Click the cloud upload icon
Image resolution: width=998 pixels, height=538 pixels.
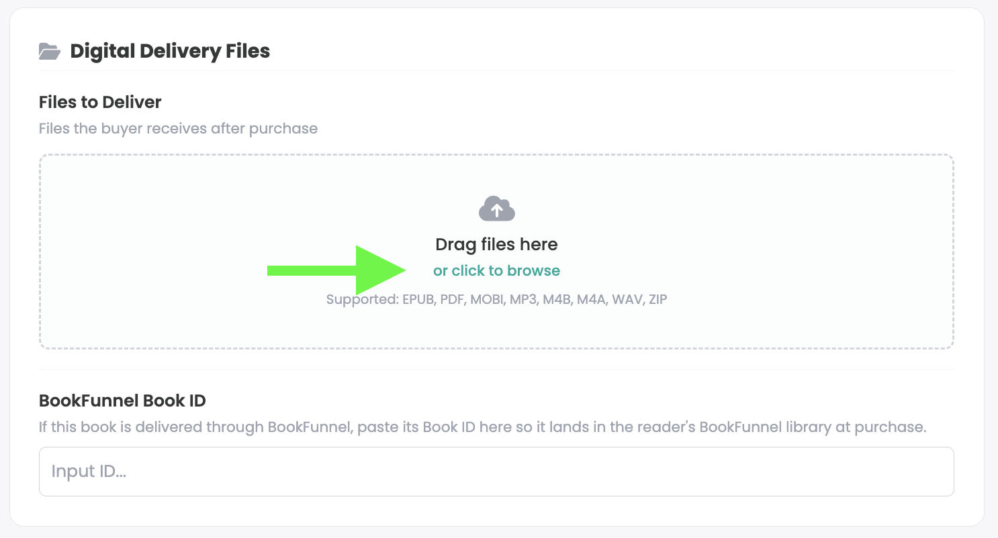(x=496, y=209)
